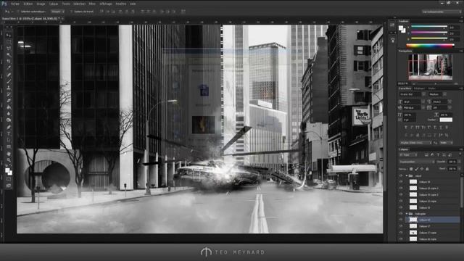Click the lock transparent pixels icon
The height and width of the screenshot is (261, 464).
[411, 169]
